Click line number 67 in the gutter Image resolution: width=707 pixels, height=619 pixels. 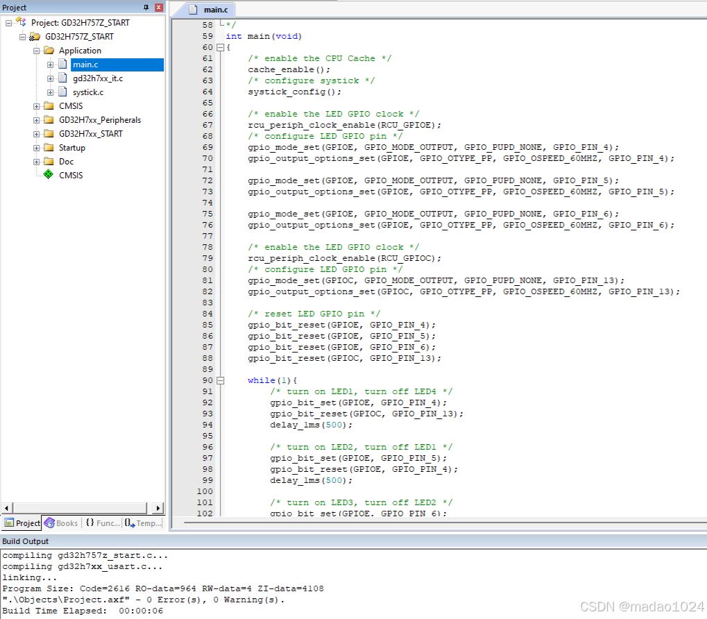click(207, 125)
